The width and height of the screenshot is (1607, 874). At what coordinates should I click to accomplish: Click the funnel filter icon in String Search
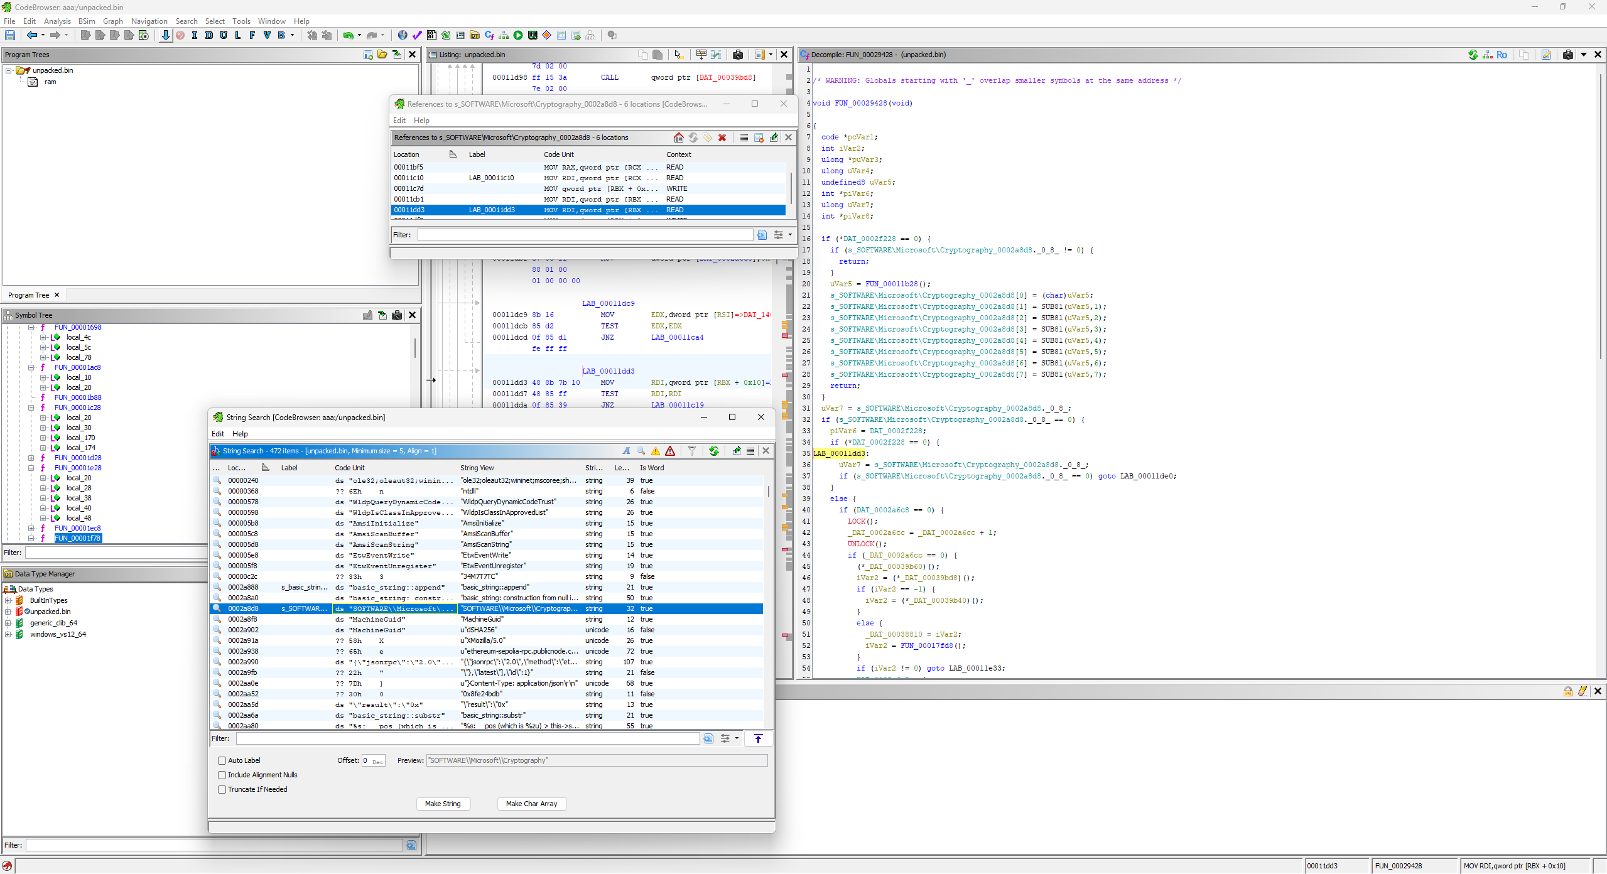(x=692, y=451)
